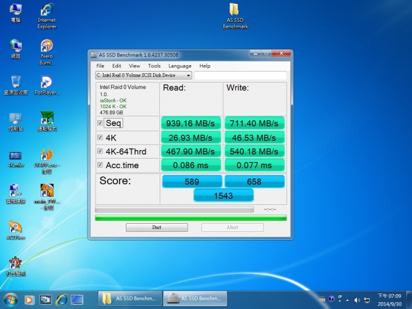Click the Seq read result 939.16 MB/s
The height and width of the screenshot is (309, 412).
(x=191, y=123)
